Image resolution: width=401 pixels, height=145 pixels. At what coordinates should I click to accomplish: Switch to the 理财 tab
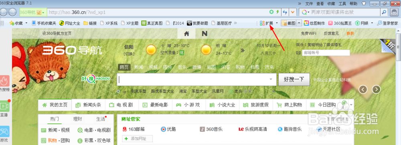tap(77, 119)
